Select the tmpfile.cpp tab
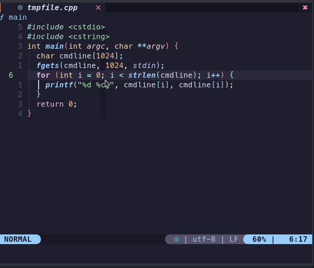Screen dimensions: 314x268 pos(52,8)
